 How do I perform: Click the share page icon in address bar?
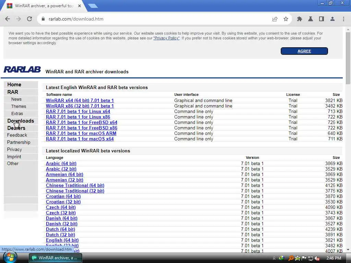click(x=275, y=19)
